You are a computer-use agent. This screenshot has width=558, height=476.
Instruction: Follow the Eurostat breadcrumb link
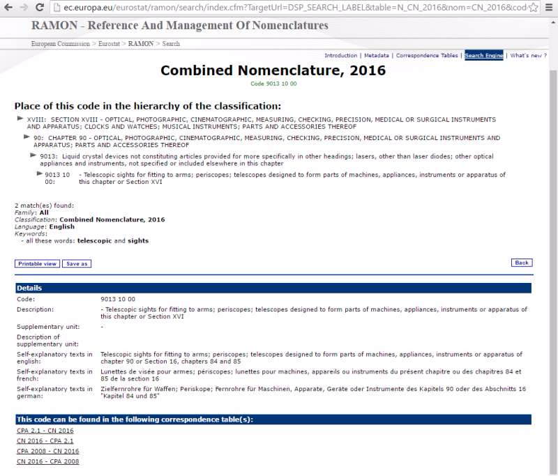coord(109,44)
